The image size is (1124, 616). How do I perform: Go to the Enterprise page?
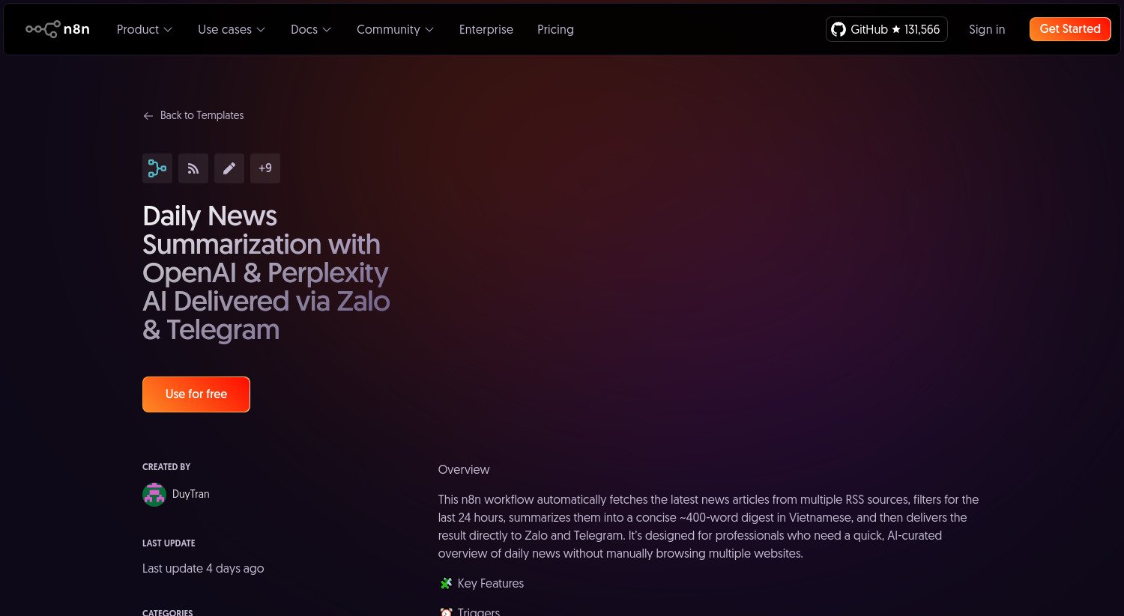pyautogui.click(x=486, y=29)
